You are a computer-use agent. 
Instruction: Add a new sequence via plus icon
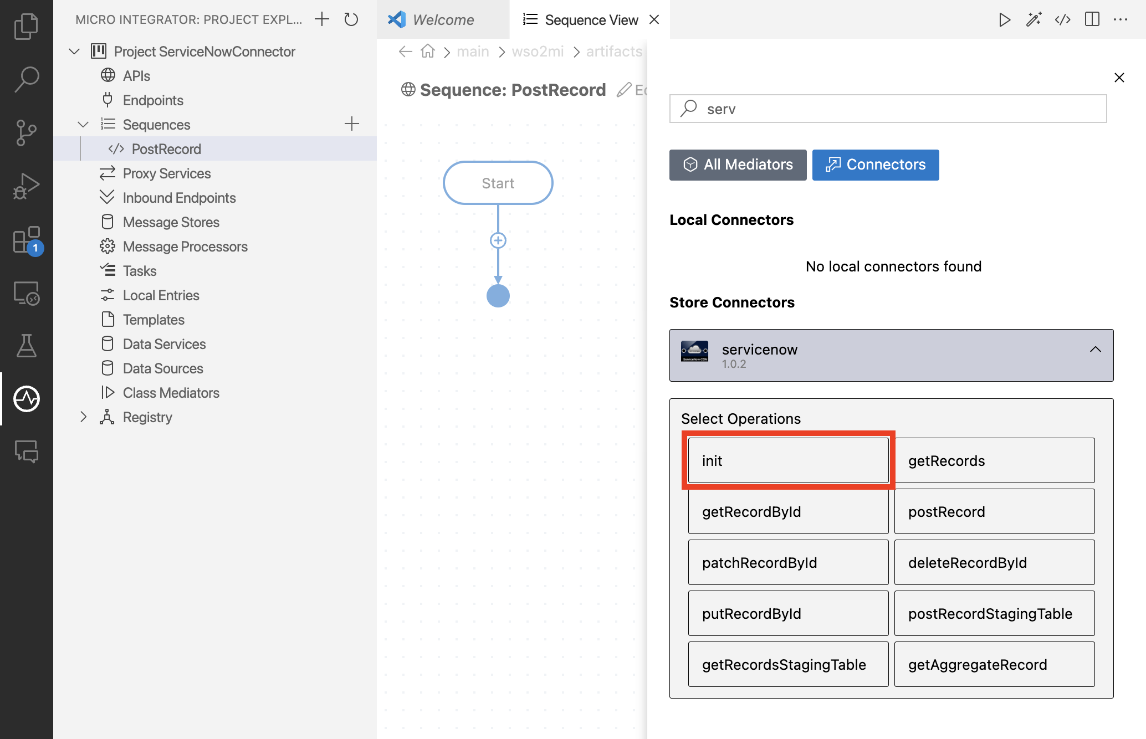[352, 124]
